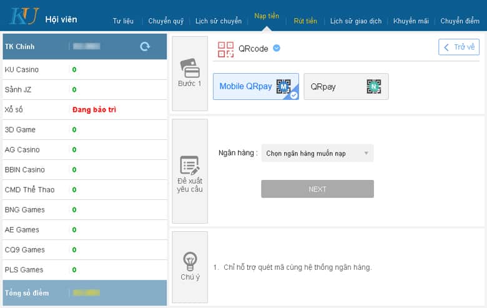Select the KU Casino row
This screenshot has width=487, height=308.
click(x=84, y=69)
